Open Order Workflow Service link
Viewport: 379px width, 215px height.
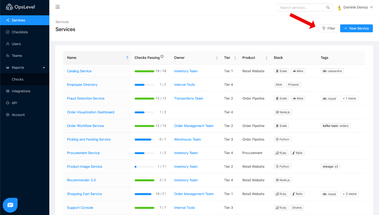pyautogui.click(x=85, y=126)
